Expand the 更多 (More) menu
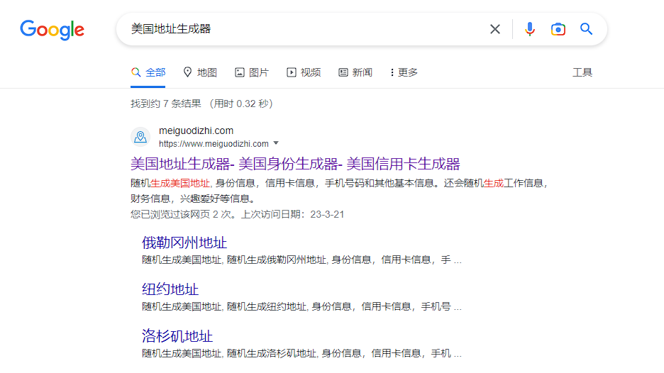The image size is (664, 373). point(404,72)
